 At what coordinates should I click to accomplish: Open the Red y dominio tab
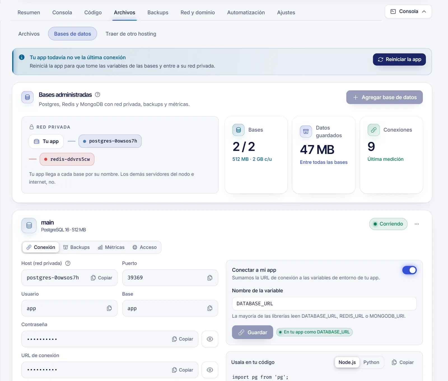click(x=198, y=13)
